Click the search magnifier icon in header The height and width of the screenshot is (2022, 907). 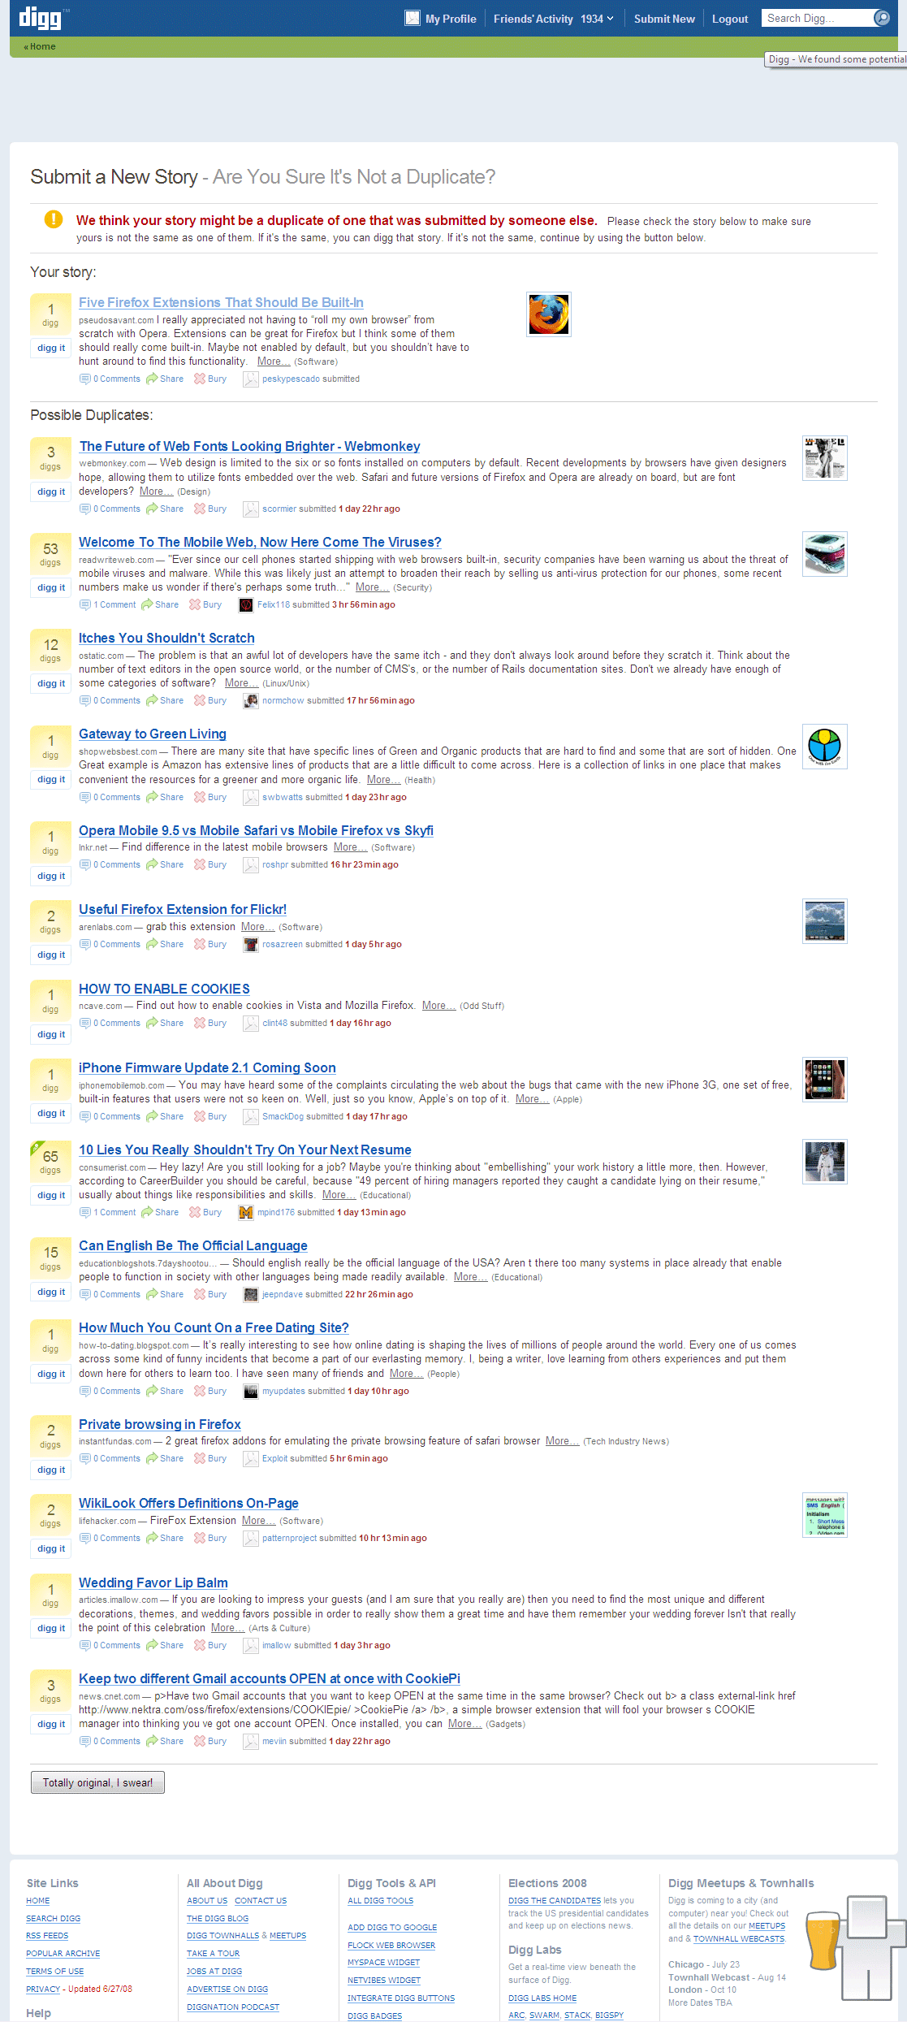[881, 18]
